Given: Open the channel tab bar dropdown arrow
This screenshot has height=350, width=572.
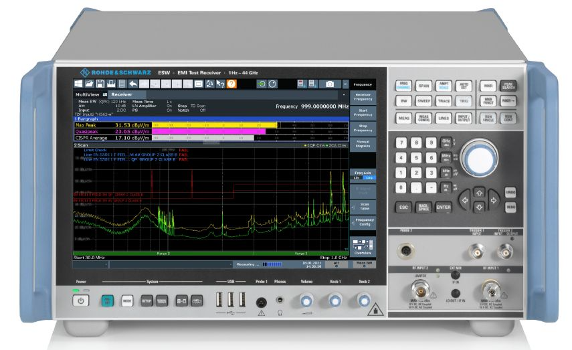Looking at the screenshot, I should pyautogui.click(x=344, y=94).
